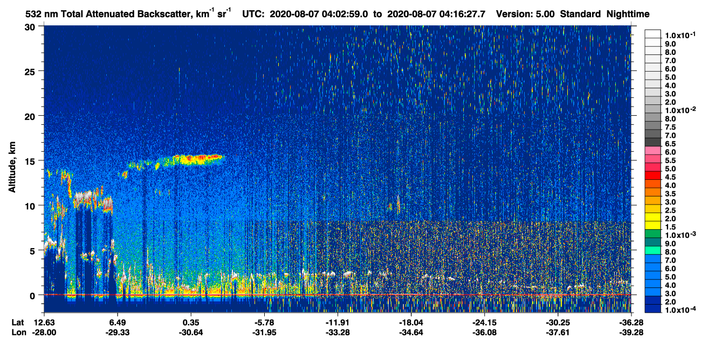Click the 20 km altitude tick label
The image size is (701, 359).
coord(31,116)
